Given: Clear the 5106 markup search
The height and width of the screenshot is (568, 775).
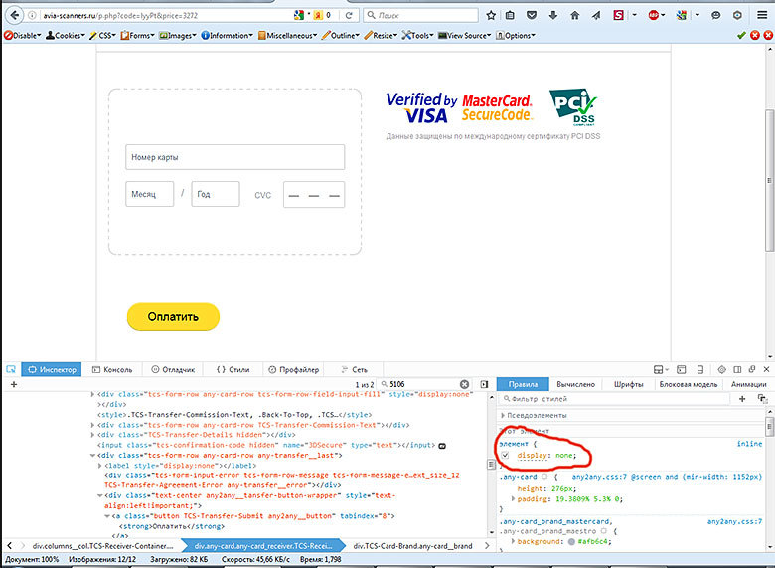Looking at the screenshot, I should point(464,384).
